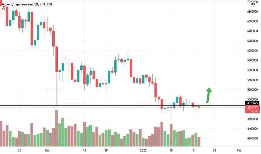The height and width of the screenshot is (154, 261).
Task: Click the Feb label on time axis
Action: pos(239,151)
